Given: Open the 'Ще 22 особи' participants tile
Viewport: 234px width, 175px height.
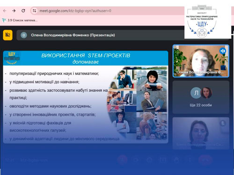Looking at the screenshot, I should point(201,97).
